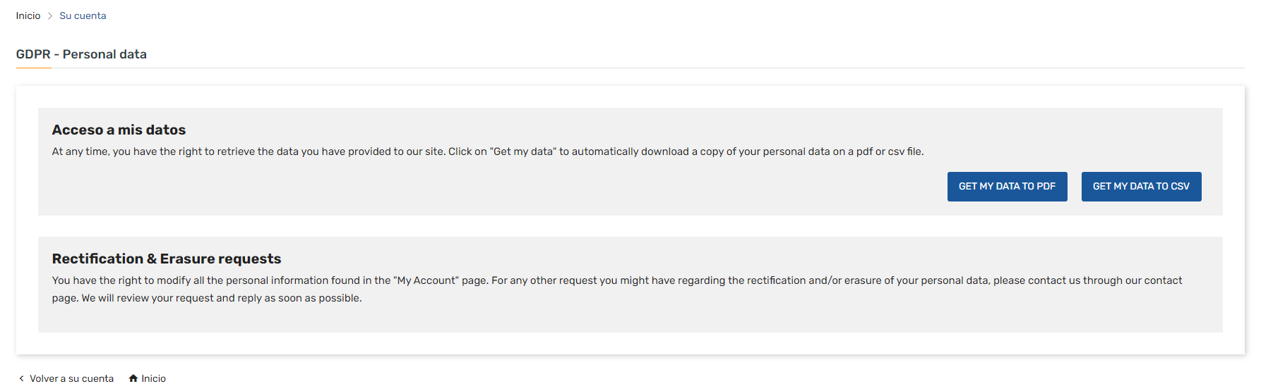The width and height of the screenshot is (1273, 391).
Task: Click the quoted "Get my data" text
Action: 523,151
